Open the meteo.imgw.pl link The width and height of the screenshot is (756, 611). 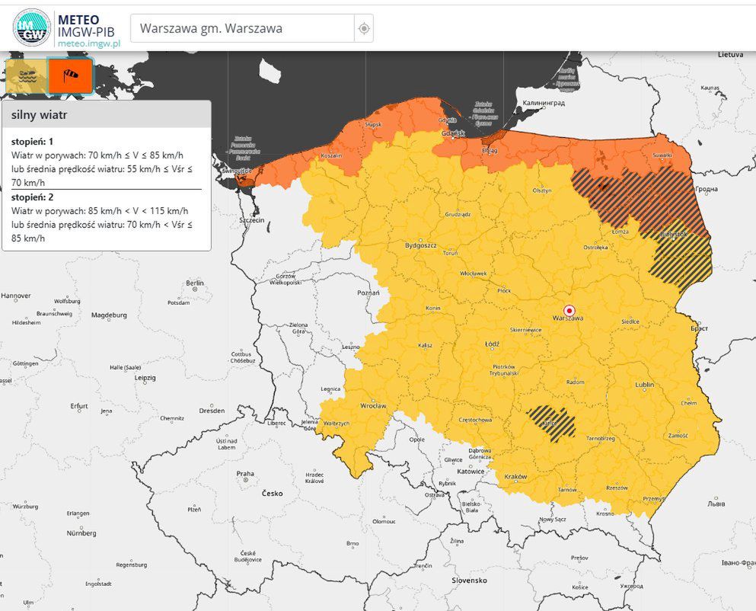point(89,43)
